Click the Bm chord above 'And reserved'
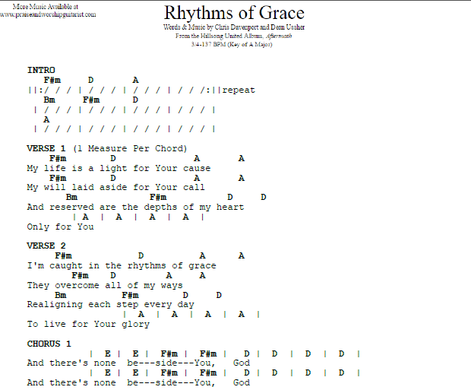The width and height of the screenshot is (471, 390). 71,197
